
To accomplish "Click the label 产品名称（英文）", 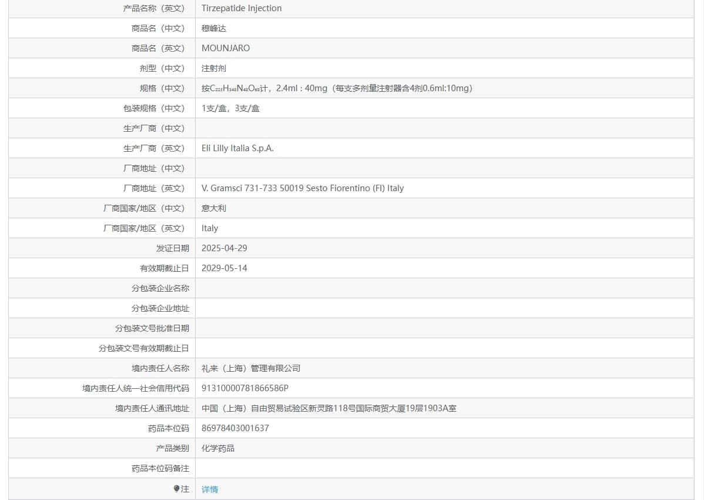I will tap(154, 8).
